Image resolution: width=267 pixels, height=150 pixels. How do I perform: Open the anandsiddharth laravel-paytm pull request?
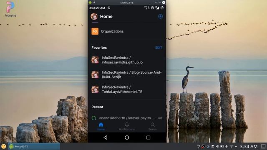(127, 118)
